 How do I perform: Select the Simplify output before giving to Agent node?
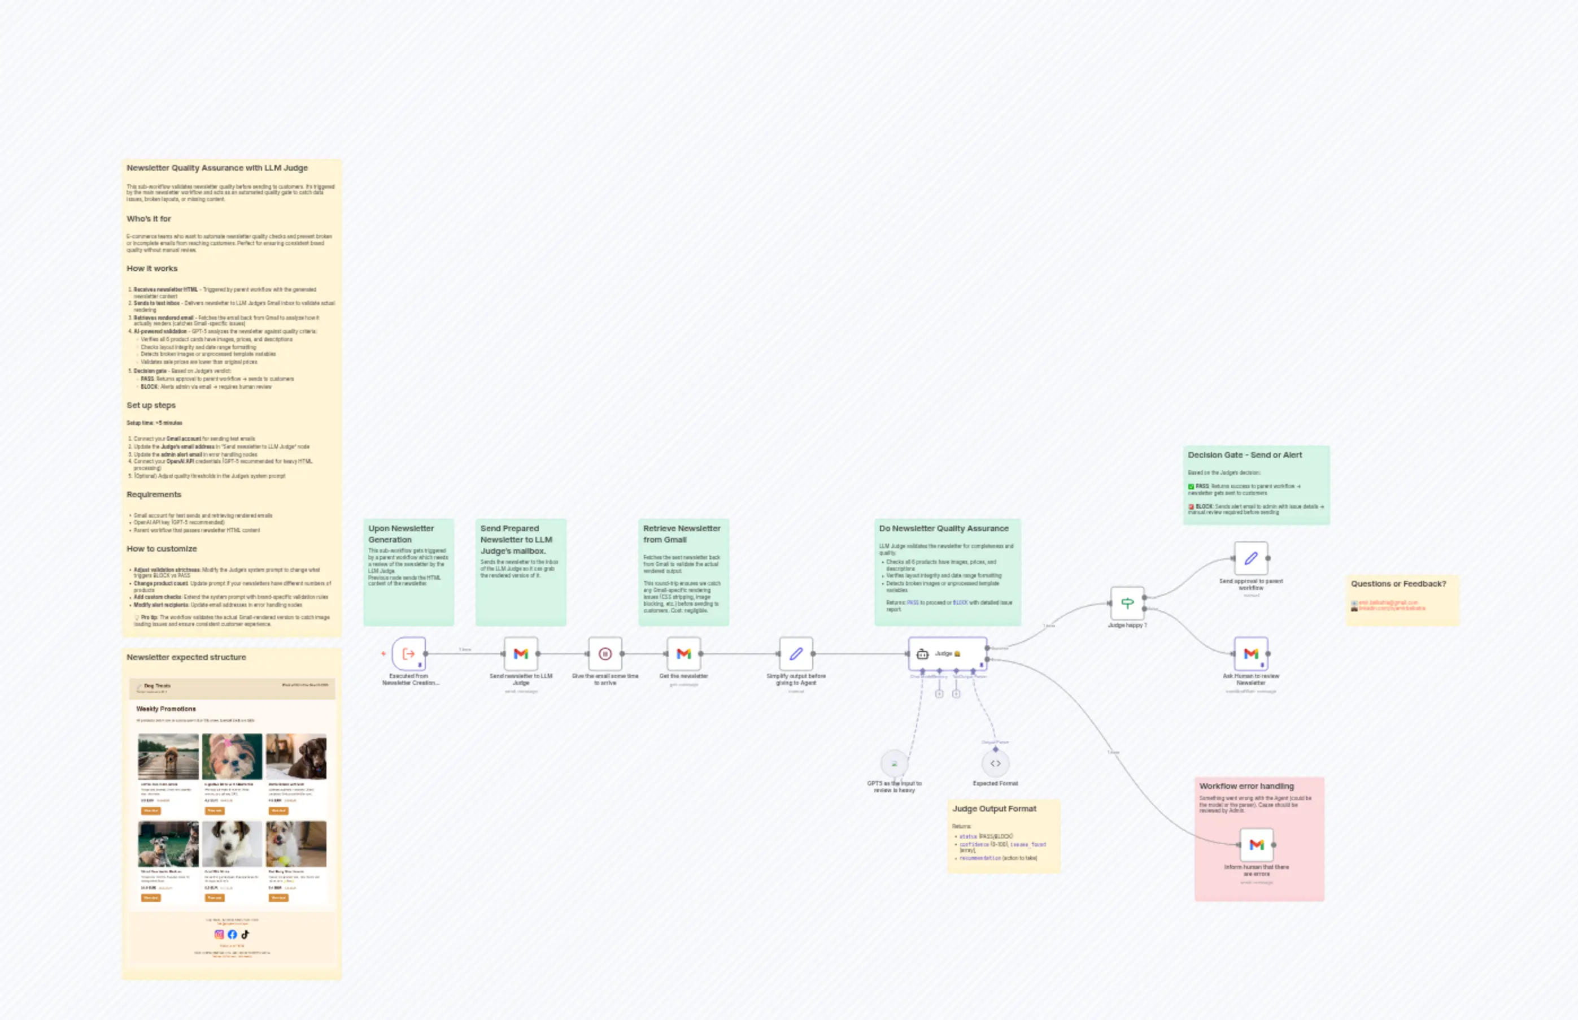click(x=796, y=654)
